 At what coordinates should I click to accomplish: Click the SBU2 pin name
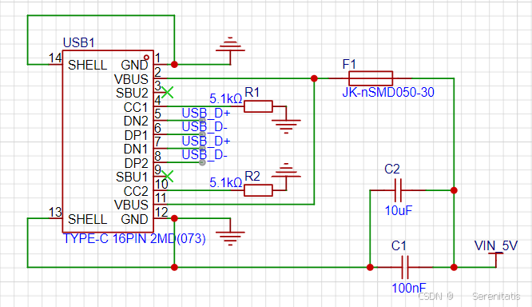pos(132,93)
